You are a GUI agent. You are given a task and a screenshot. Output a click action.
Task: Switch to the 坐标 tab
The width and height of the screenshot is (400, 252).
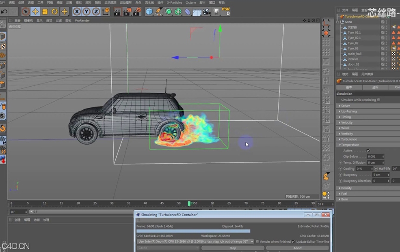375,88
